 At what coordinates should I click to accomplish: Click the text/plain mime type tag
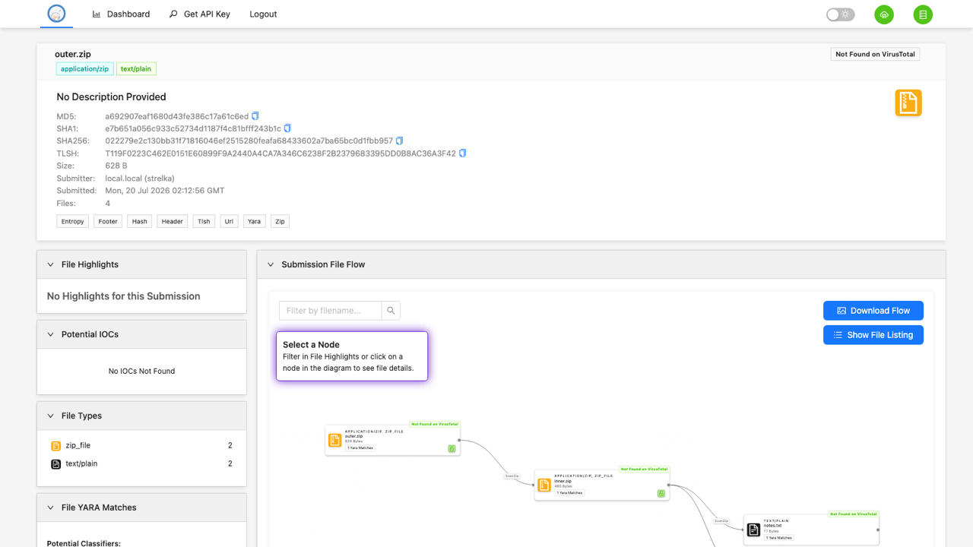coord(136,69)
